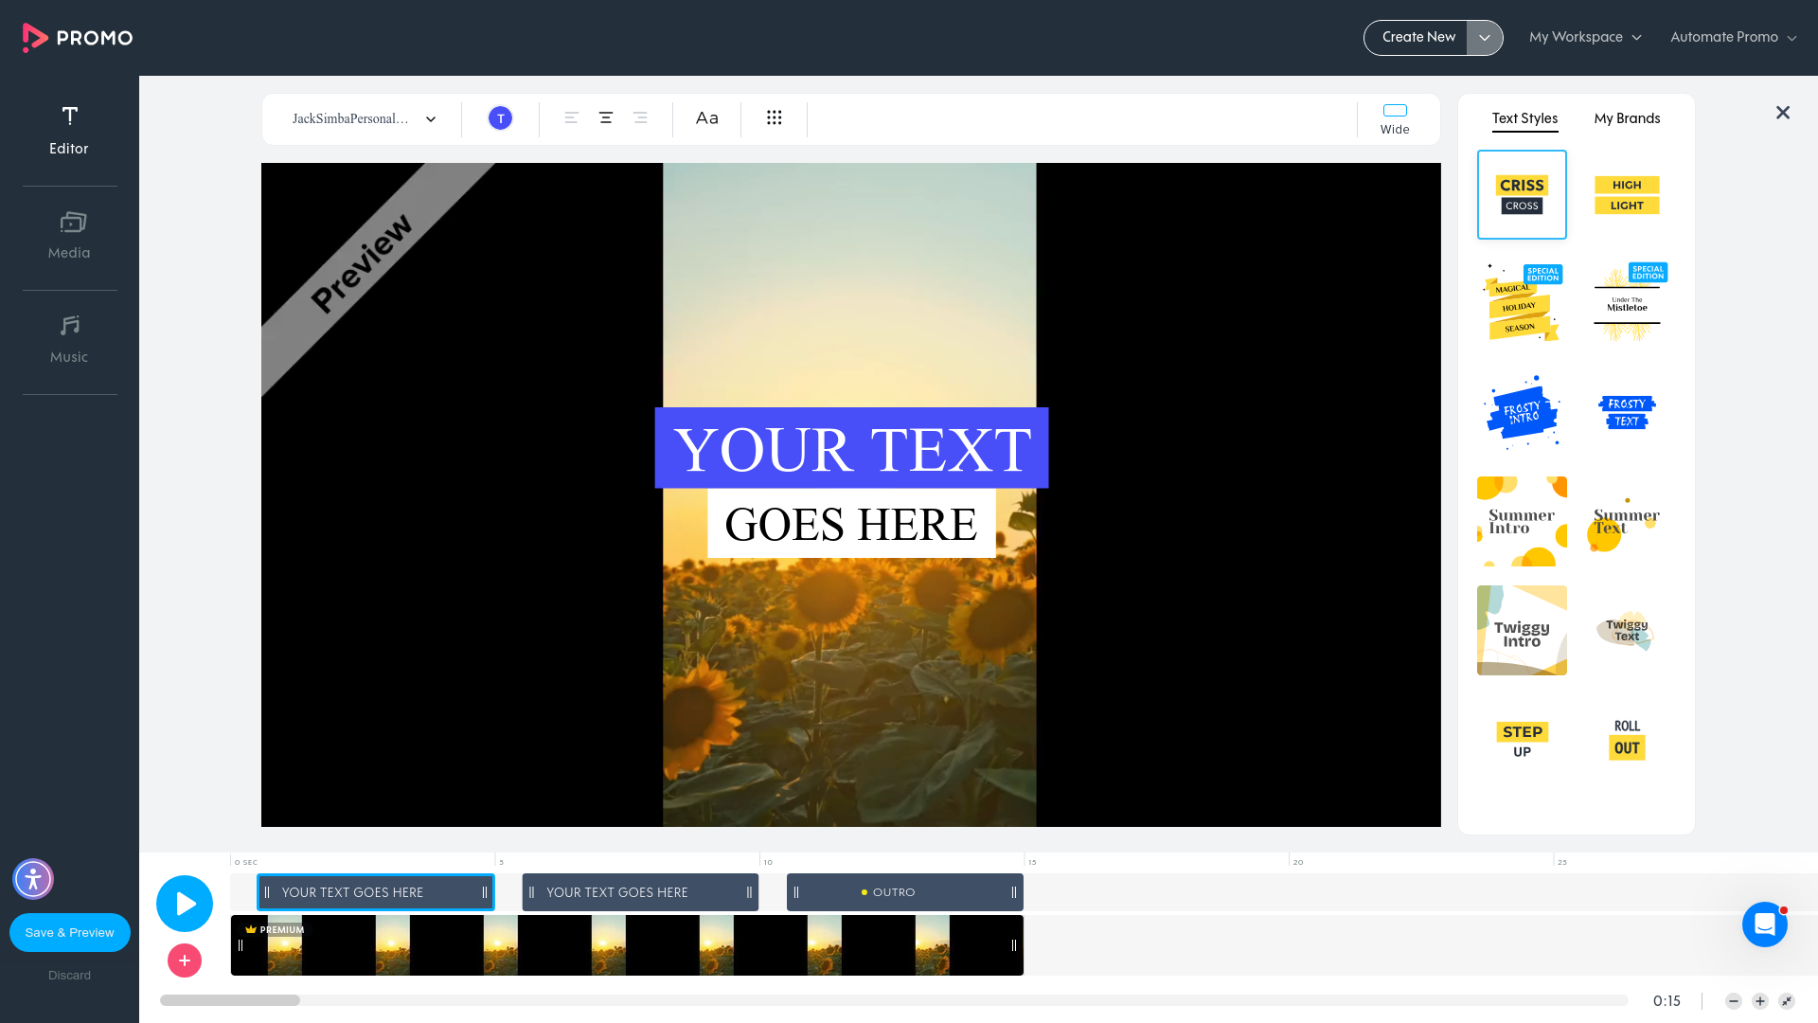Select the Criss Cross text style
The height and width of the screenshot is (1023, 1818).
coord(1522,193)
